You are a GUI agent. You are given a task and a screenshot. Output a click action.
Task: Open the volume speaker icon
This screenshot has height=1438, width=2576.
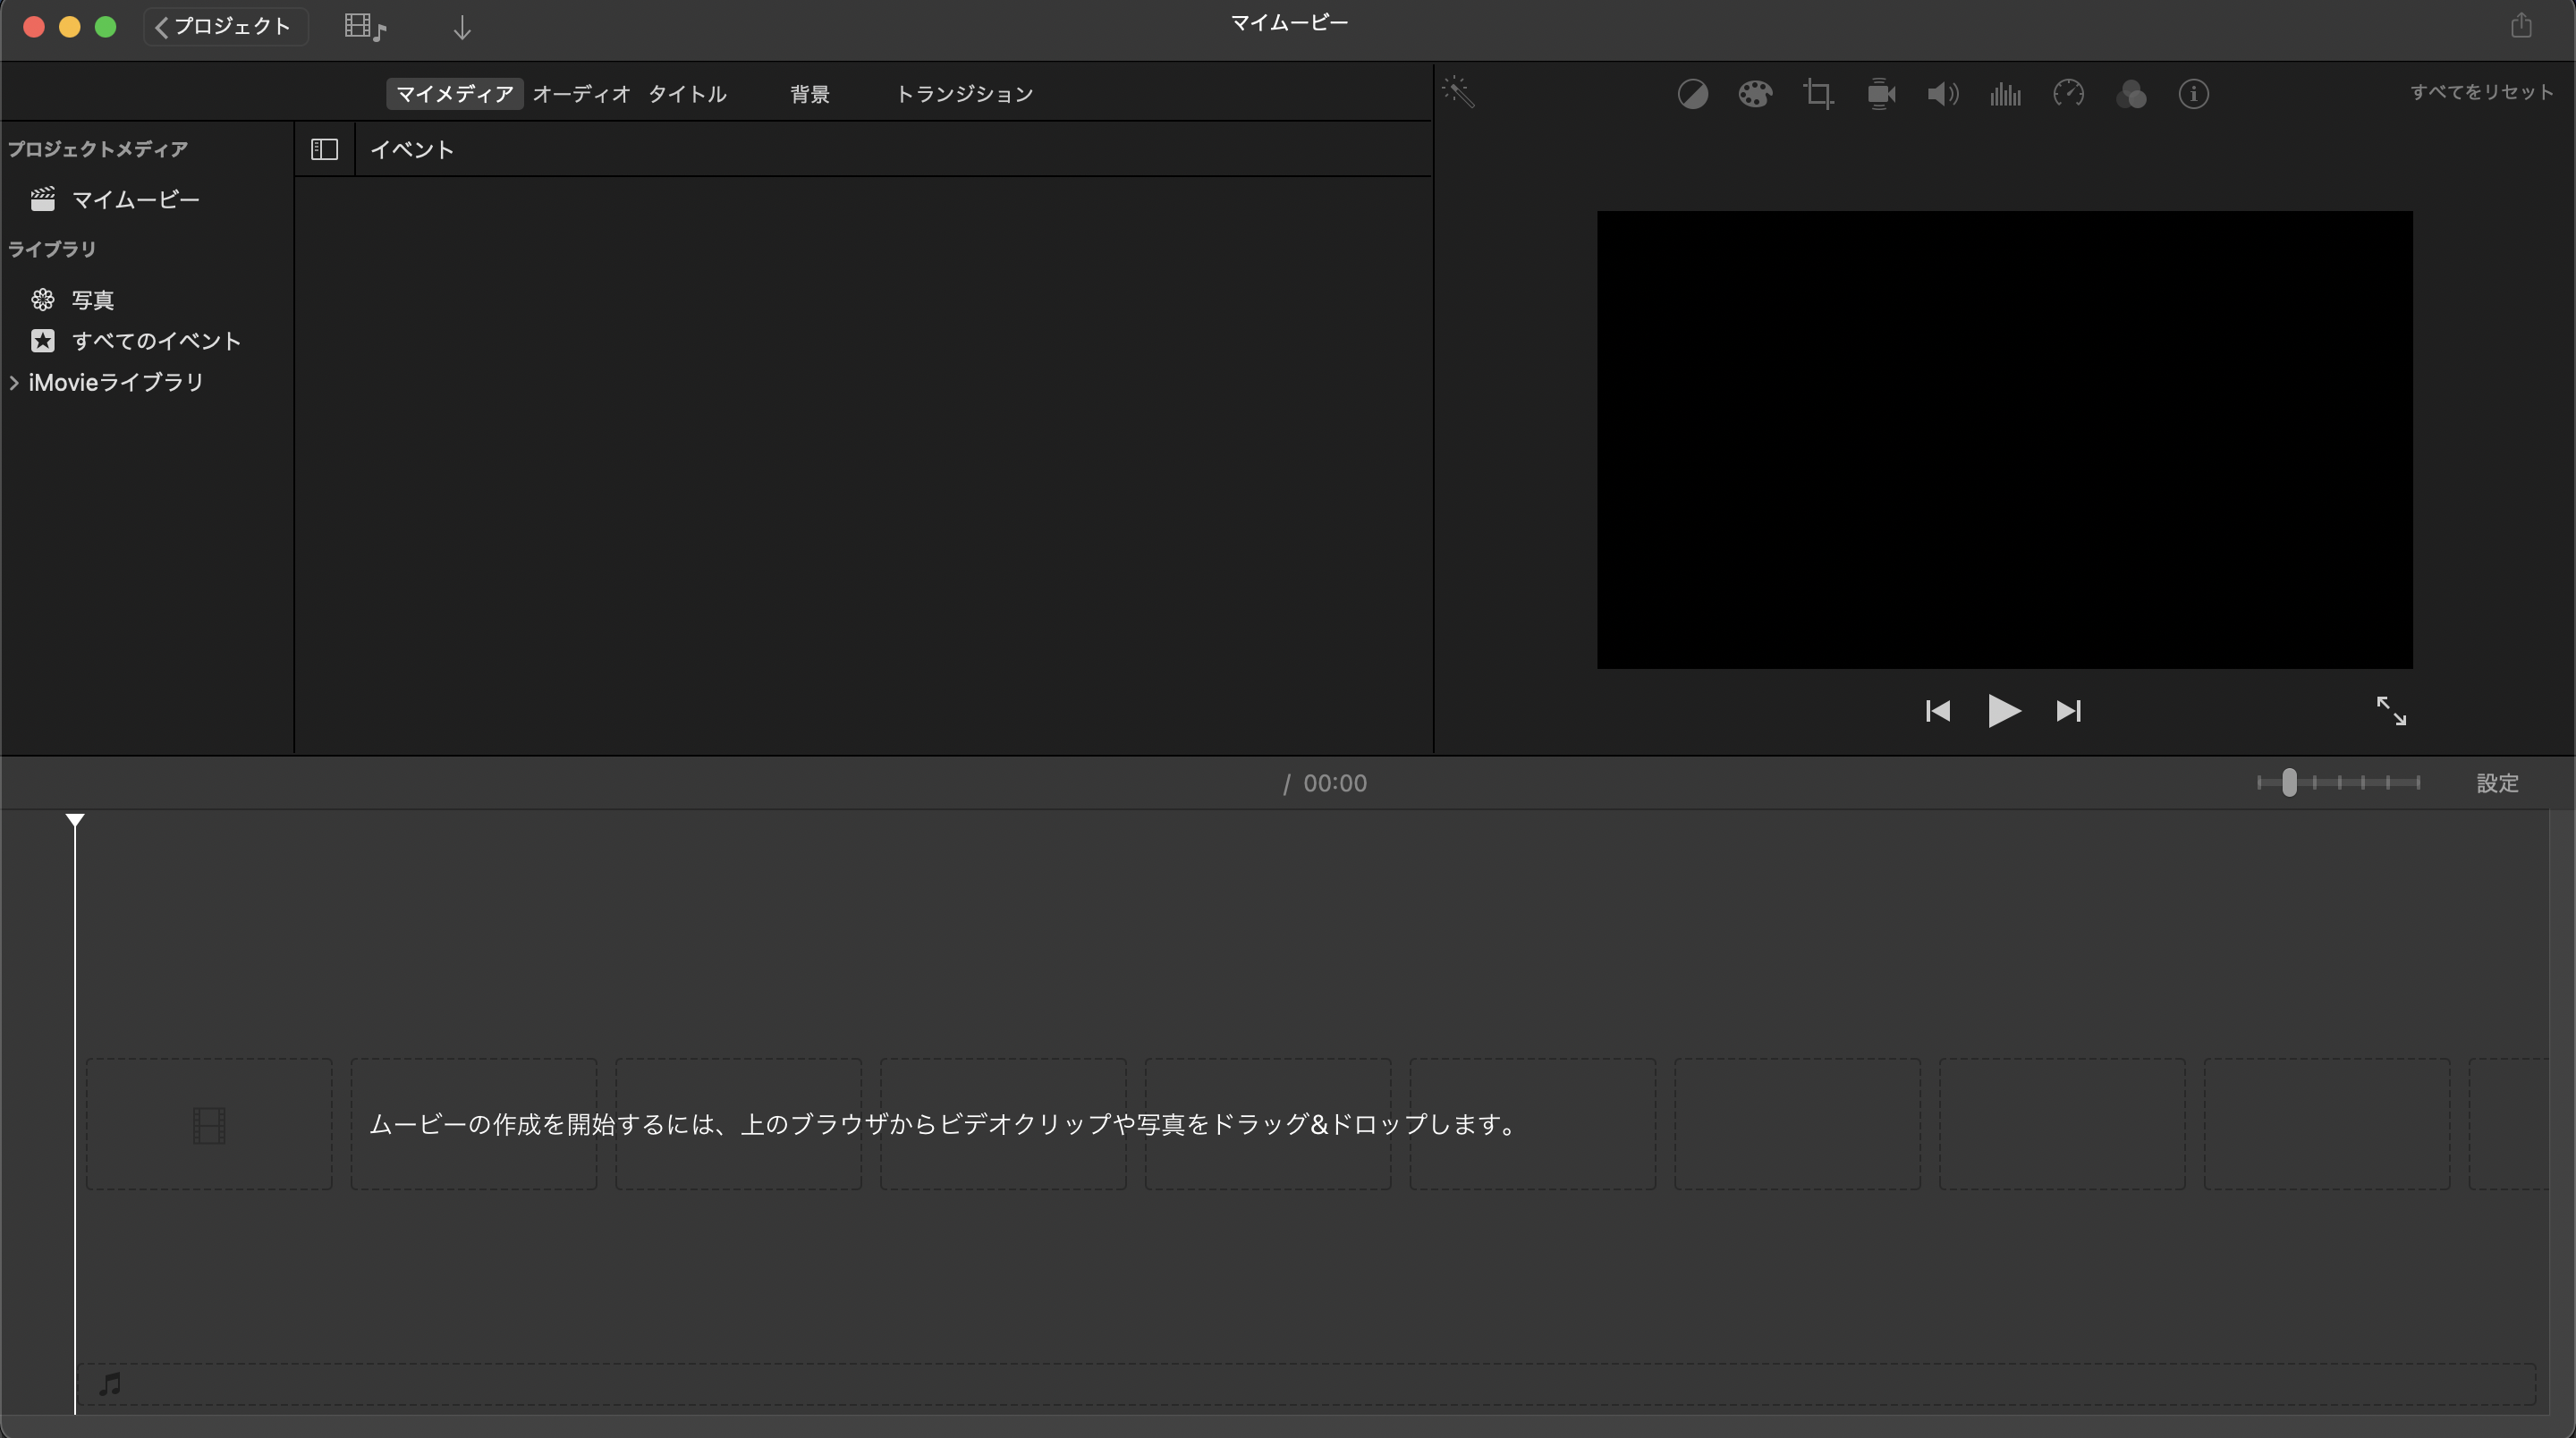(1942, 94)
